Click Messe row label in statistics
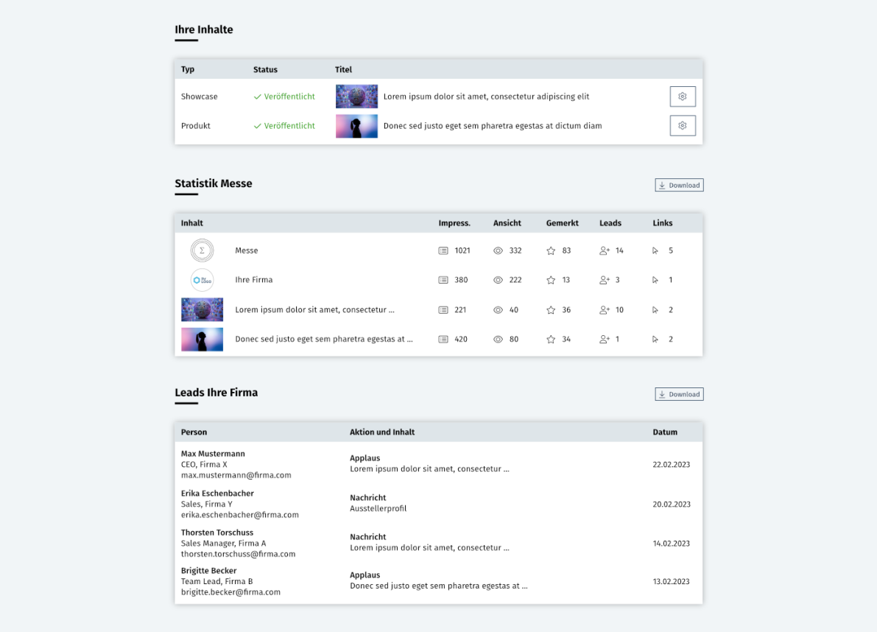This screenshot has height=632, width=877. click(x=246, y=250)
